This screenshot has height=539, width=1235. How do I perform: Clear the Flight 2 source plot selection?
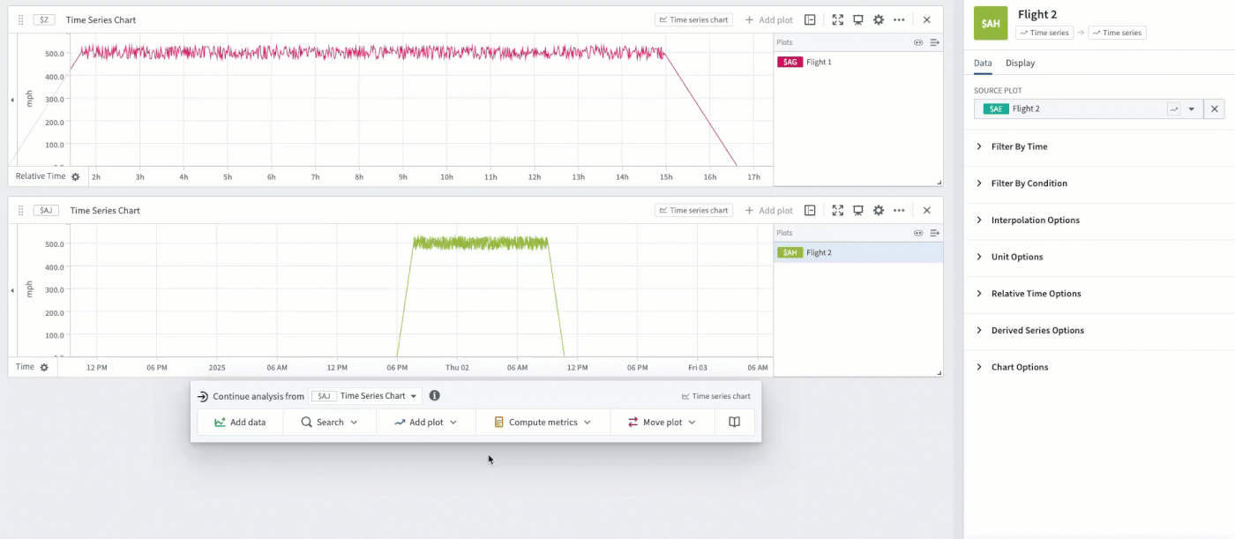[x=1214, y=109]
